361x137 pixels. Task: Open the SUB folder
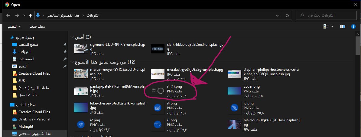18,81
